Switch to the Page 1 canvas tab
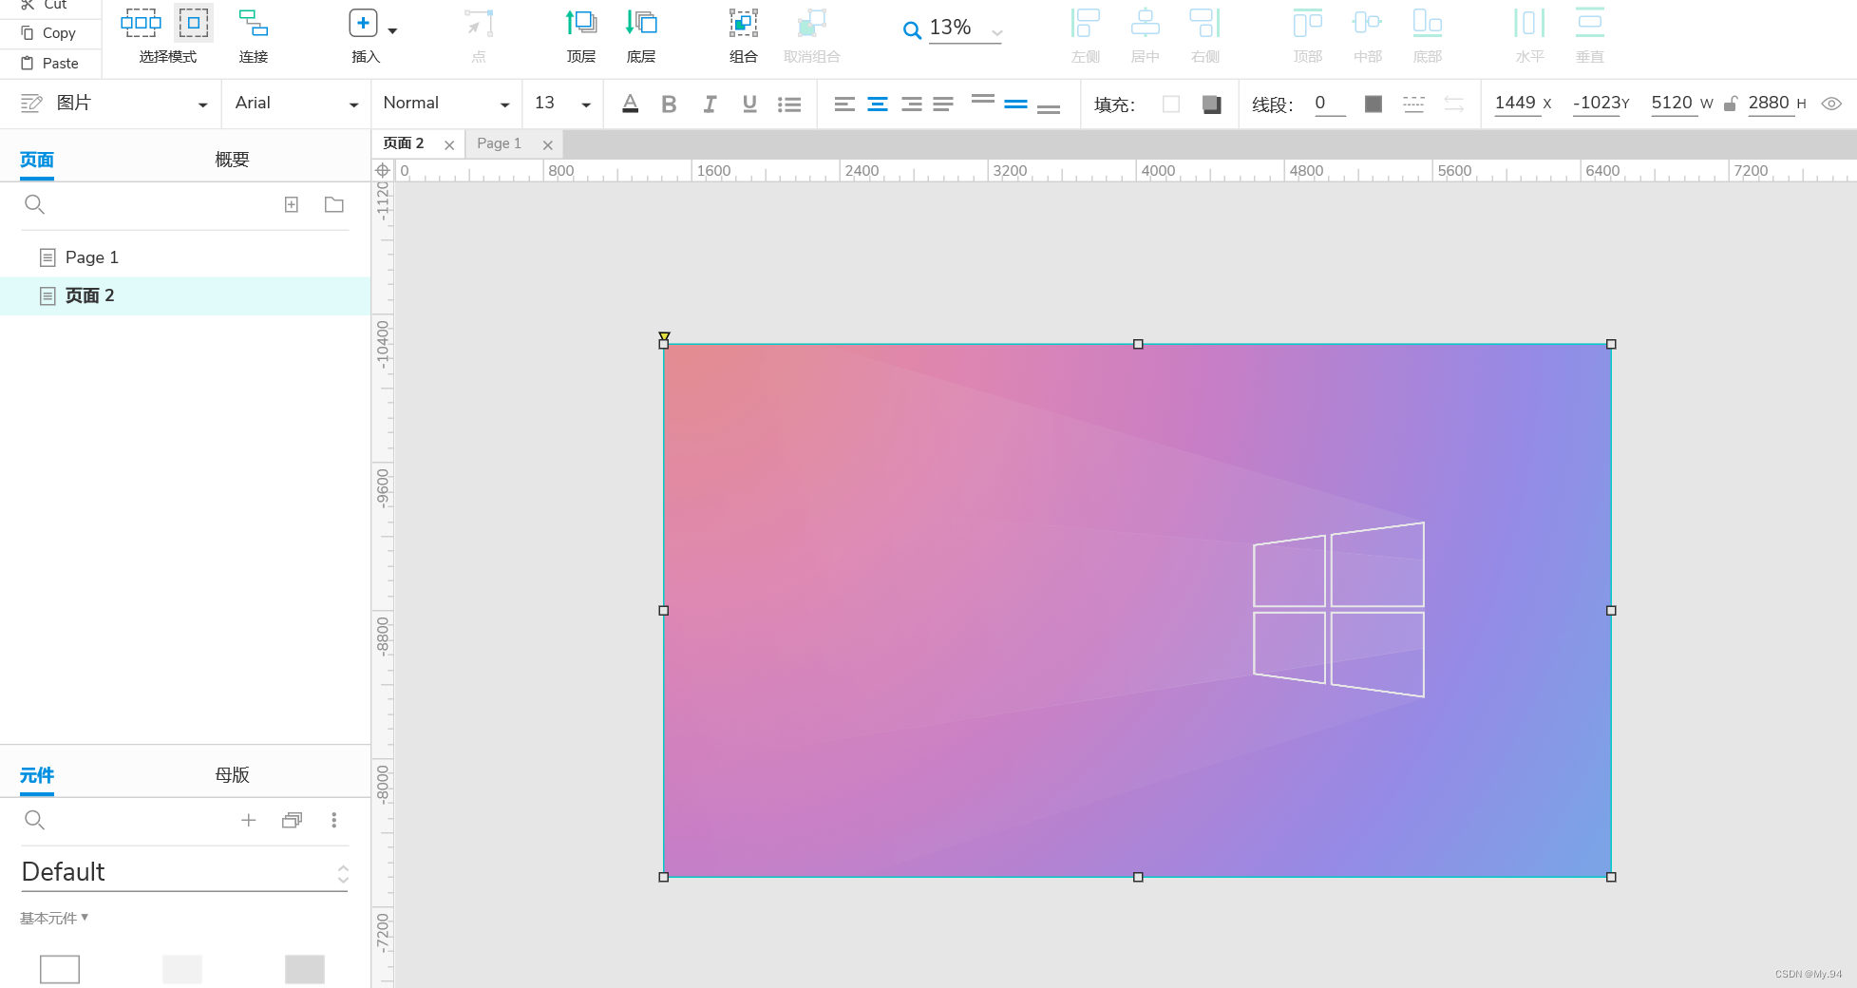The image size is (1857, 988). 499,143
